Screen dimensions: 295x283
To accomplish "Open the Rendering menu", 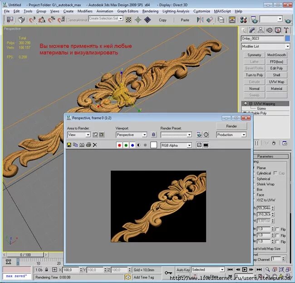I will (x=150, y=11).
